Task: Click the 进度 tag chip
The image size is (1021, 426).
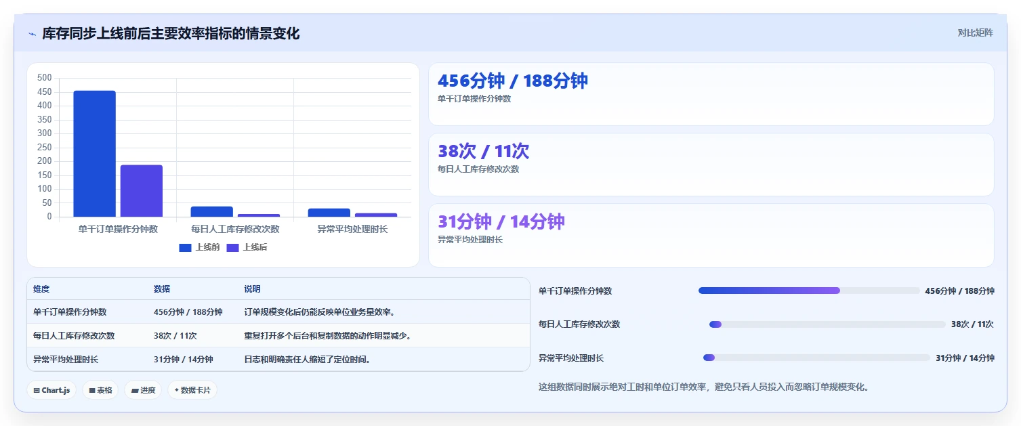Action: click(143, 390)
